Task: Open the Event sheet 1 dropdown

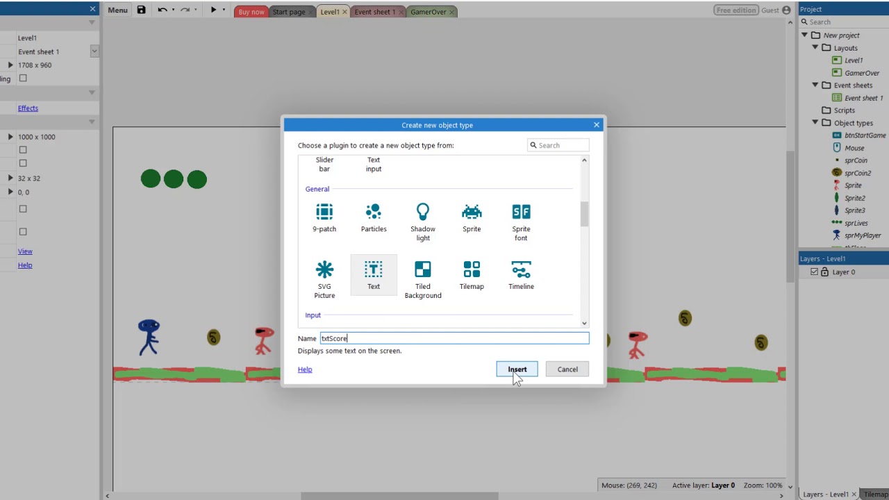Action: pyautogui.click(x=94, y=51)
